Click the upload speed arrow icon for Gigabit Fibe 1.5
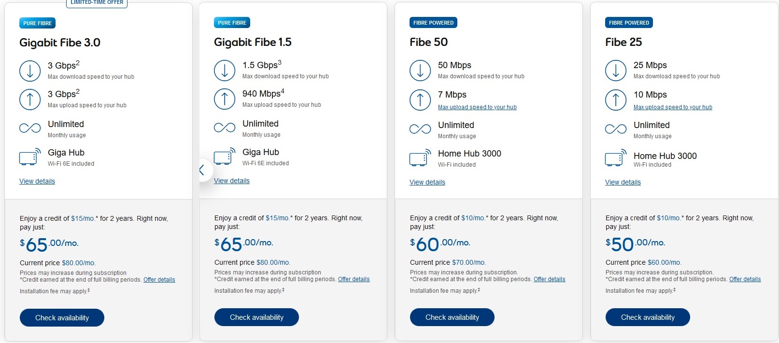Image resolution: width=779 pixels, height=343 pixels. click(225, 99)
